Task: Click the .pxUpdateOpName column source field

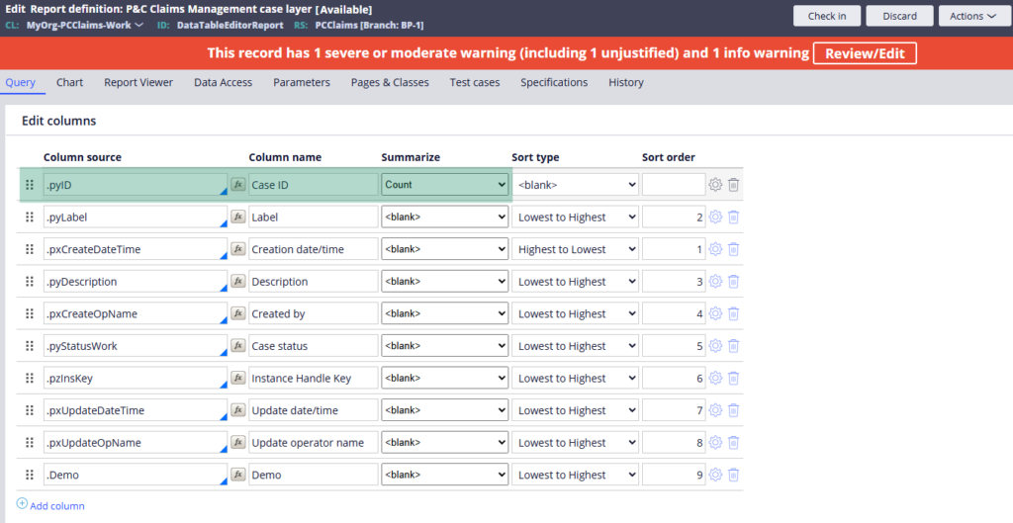Action: coord(135,443)
